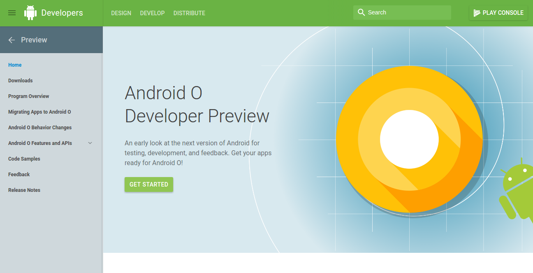Click the Play Console logo icon
This screenshot has width=533, height=273.
[477, 13]
